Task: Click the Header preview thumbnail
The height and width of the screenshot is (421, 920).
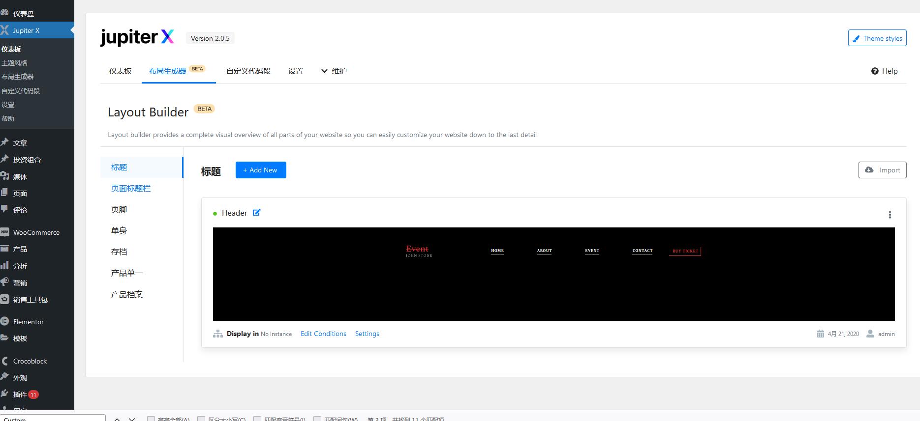Action: click(553, 274)
